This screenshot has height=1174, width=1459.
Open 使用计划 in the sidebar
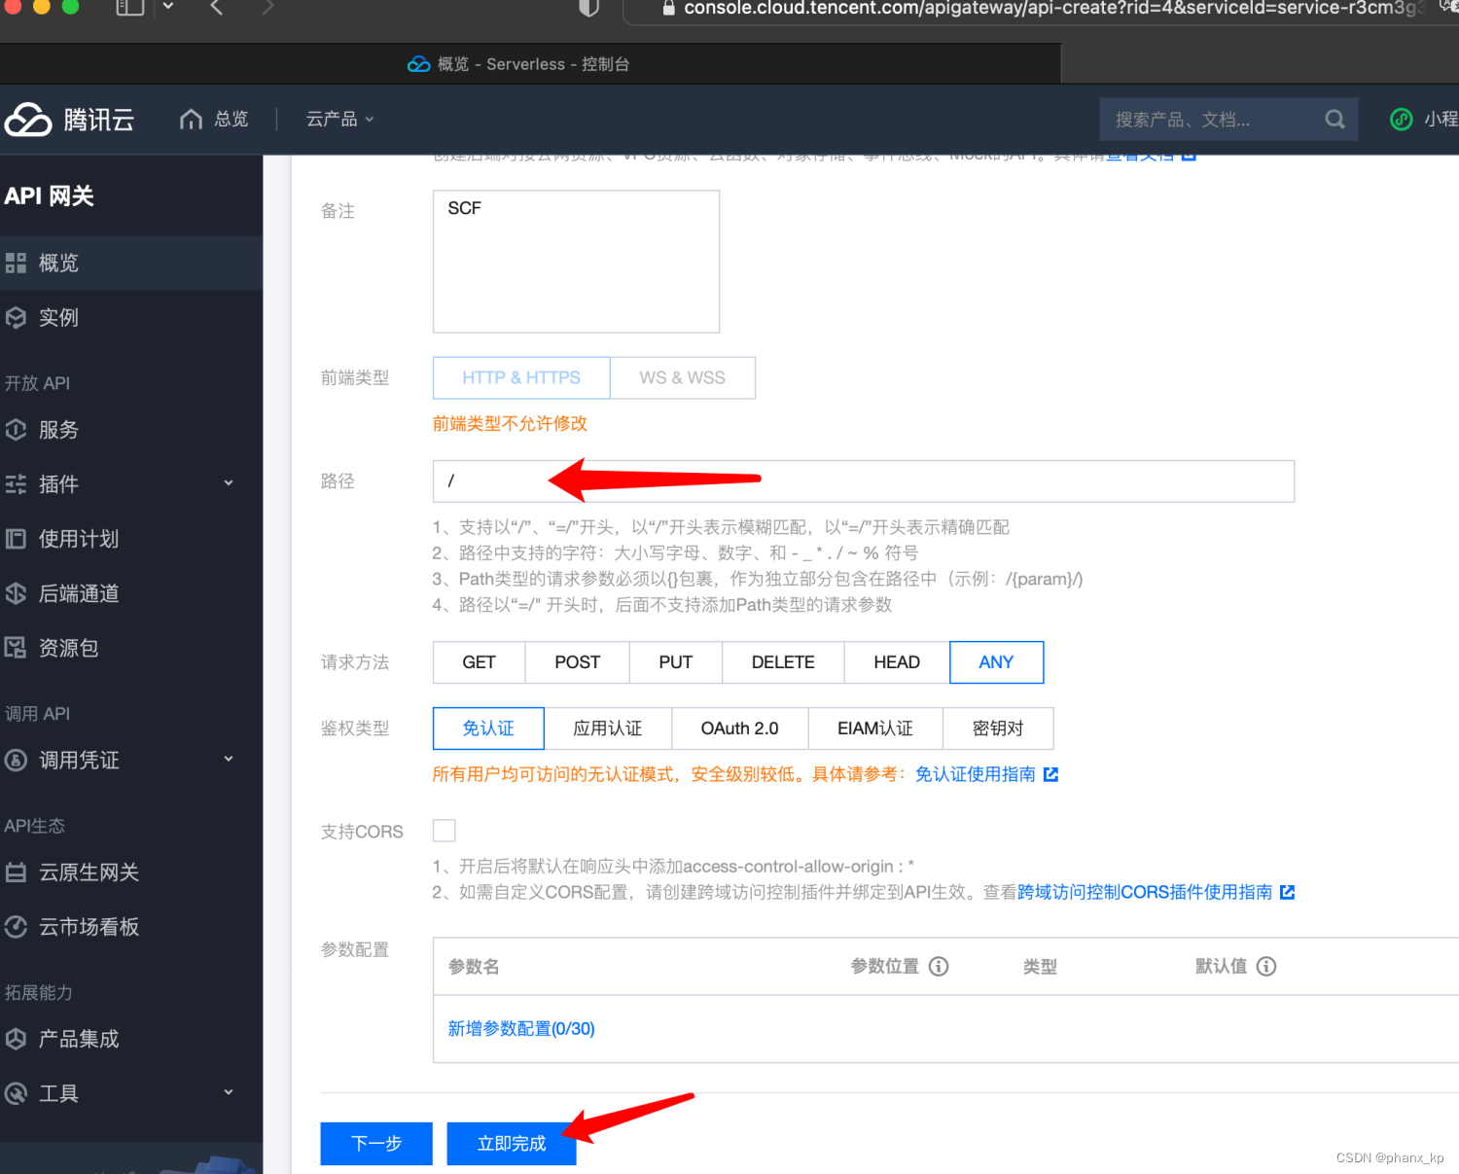pyautogui.click(x=131, y=539)
